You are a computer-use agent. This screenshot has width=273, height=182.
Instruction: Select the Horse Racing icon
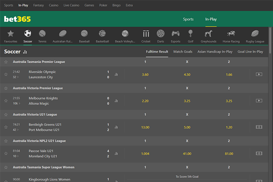pos(231,33)
